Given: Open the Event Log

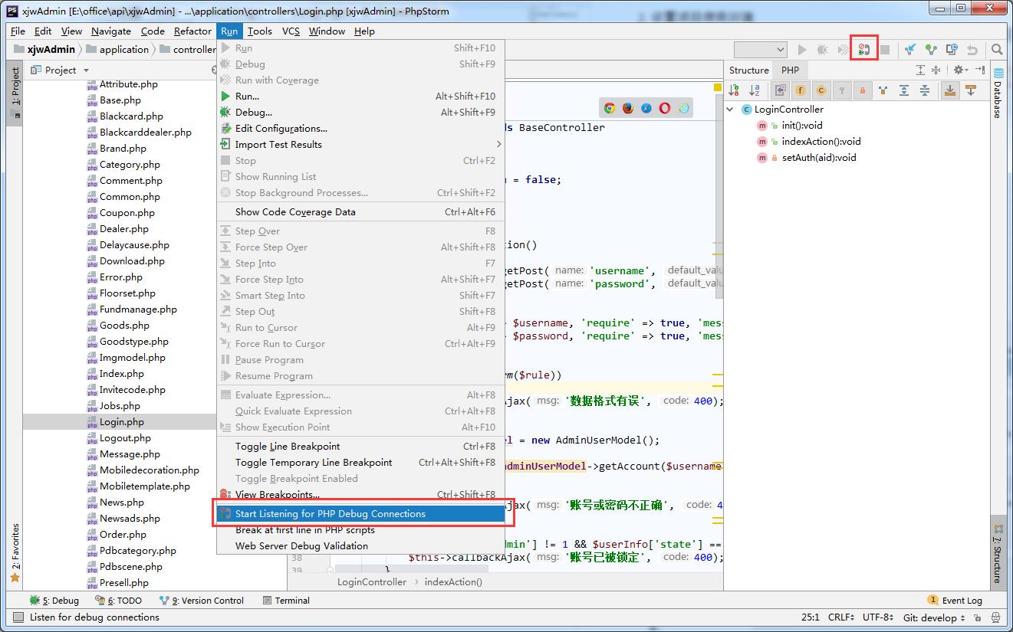Looking at the screenshot, I should click(955, 601).
